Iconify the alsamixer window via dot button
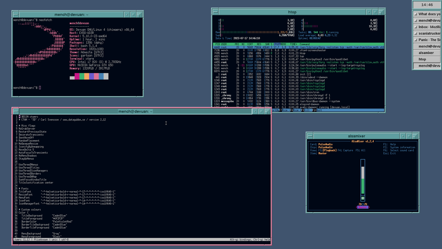The width and height of the screenshot is (442, 249). [402, 136]
